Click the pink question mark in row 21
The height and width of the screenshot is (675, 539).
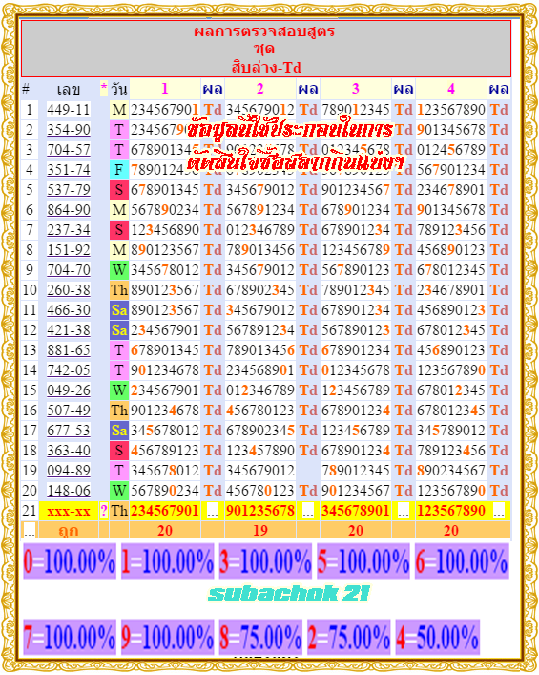104,511
